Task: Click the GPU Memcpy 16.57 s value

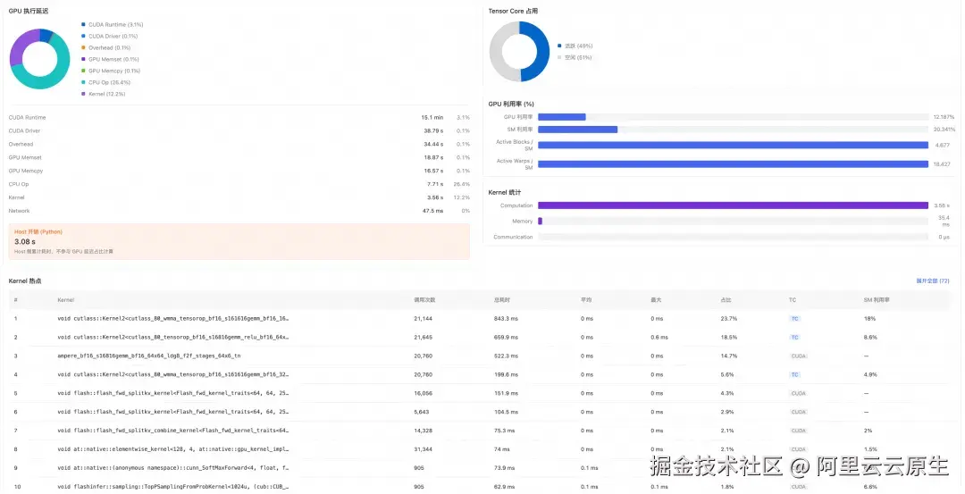Action: [433, 171]
